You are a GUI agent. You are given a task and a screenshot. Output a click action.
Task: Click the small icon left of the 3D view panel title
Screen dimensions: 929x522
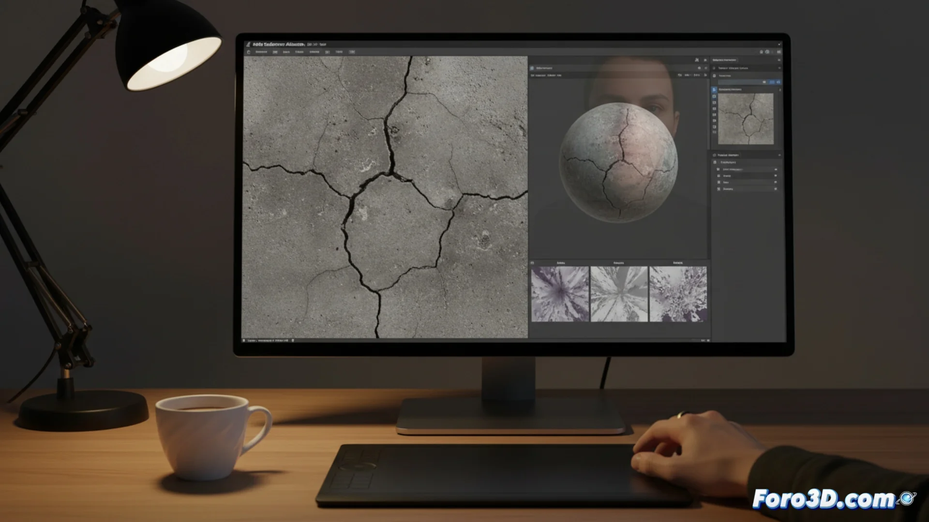(532, 68)
